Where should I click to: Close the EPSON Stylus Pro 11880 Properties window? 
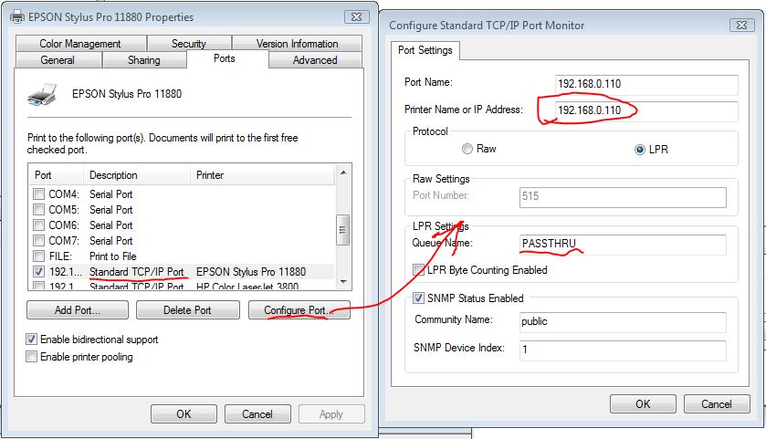(x=357, y=16)
